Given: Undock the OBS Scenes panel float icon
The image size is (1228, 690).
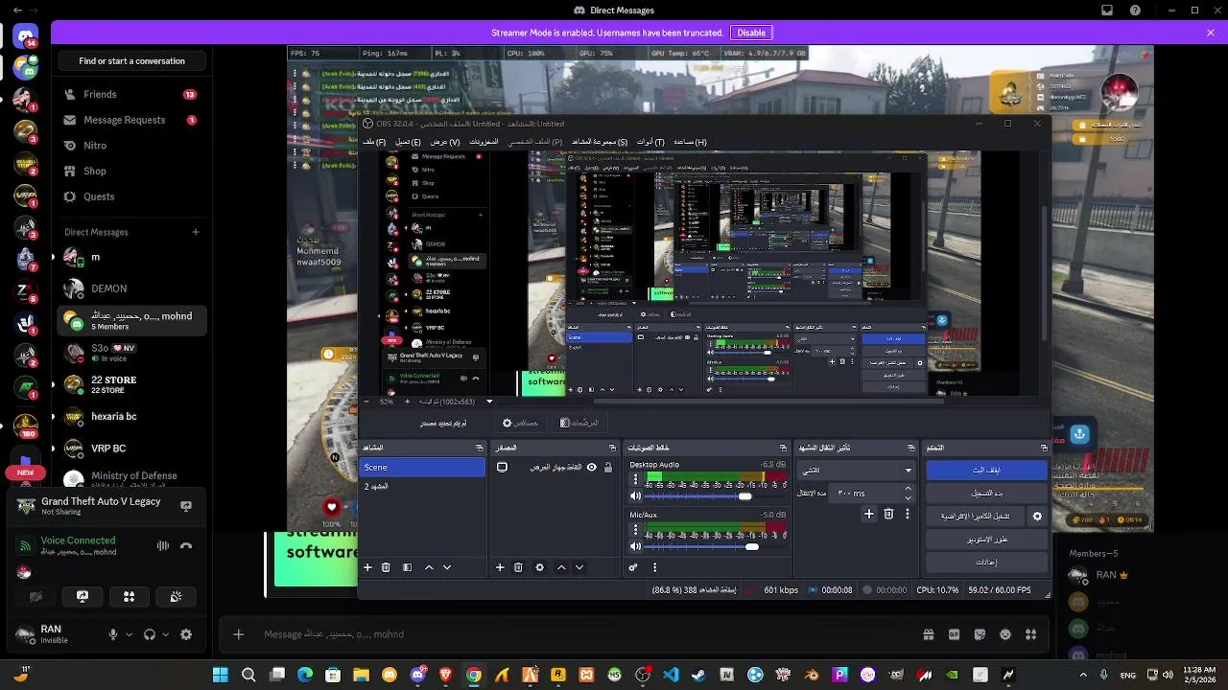Looking at the screenshot, I should [x=480, y=448].
